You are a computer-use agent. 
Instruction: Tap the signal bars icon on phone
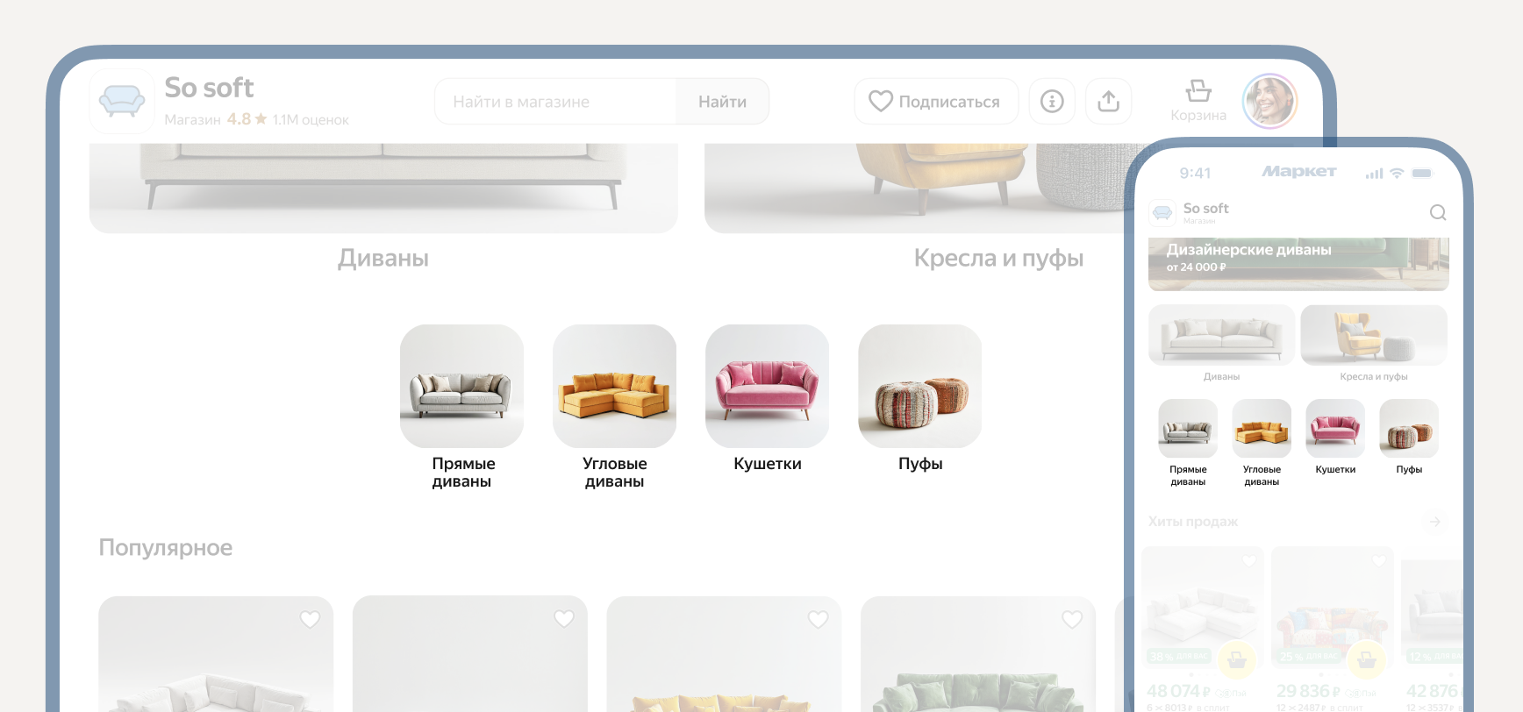[1375, 174]
